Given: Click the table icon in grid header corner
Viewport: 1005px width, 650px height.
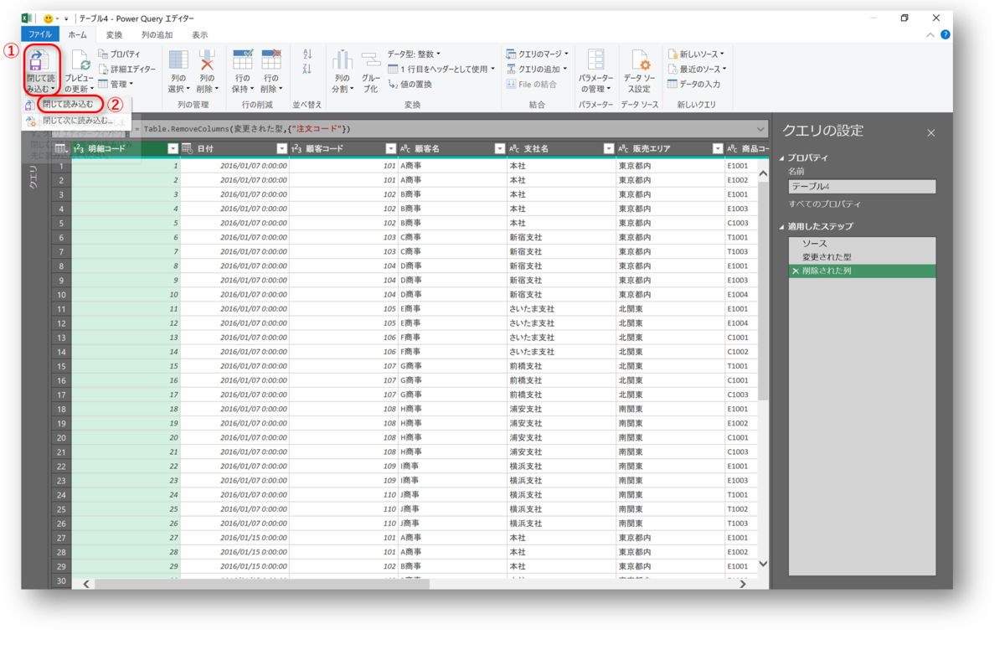Looking at the screenshot, I should coord(60,149).
